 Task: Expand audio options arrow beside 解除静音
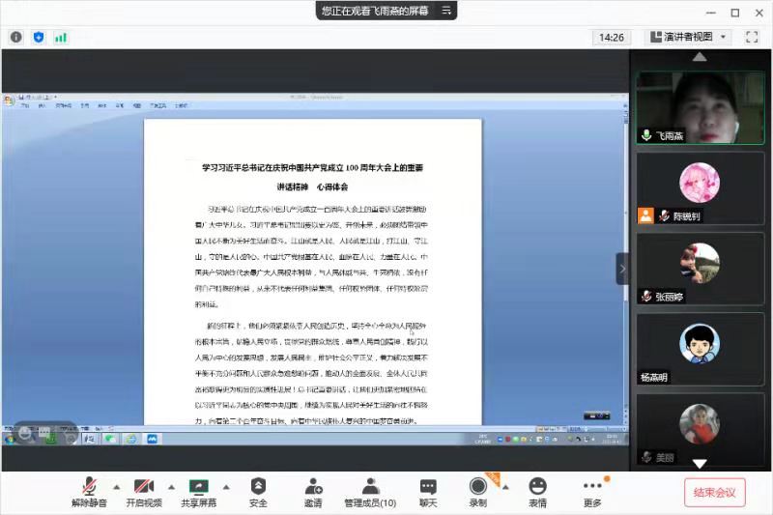point(117,486)
